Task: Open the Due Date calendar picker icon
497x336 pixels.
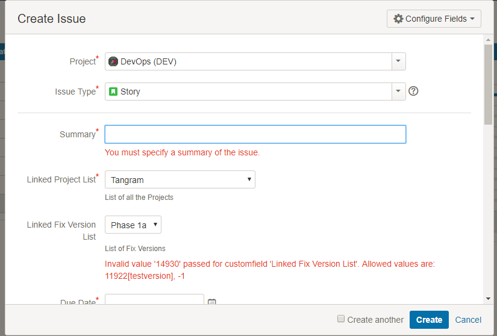Action: pyautogui.click(x=211, y=302)
